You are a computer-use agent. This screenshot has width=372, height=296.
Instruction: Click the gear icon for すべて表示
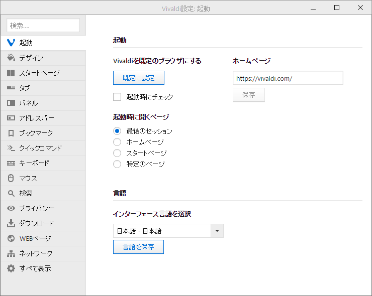(x=11, y=268)
